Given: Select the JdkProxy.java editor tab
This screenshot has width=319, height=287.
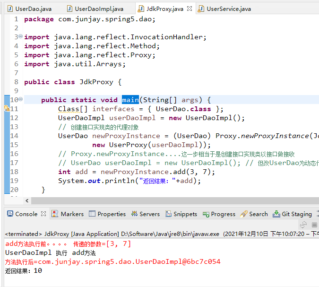Looking at the screenshot, I should click(x=161, y=9).
